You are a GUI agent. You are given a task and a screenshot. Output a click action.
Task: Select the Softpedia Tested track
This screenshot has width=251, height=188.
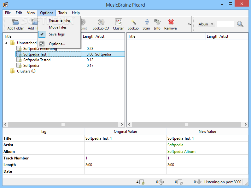(x=37, y=60)
